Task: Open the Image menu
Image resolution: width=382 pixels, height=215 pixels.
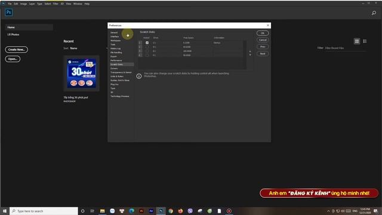Action: click(23, 4)
